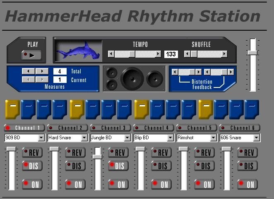Enable DIS on Channel 6
This screenshot has height=199, width=274.
coord(248,165)
